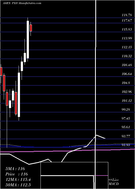
Task: Click the AMEX FXH MunafaSutra.com title
Action: [22, 3]
